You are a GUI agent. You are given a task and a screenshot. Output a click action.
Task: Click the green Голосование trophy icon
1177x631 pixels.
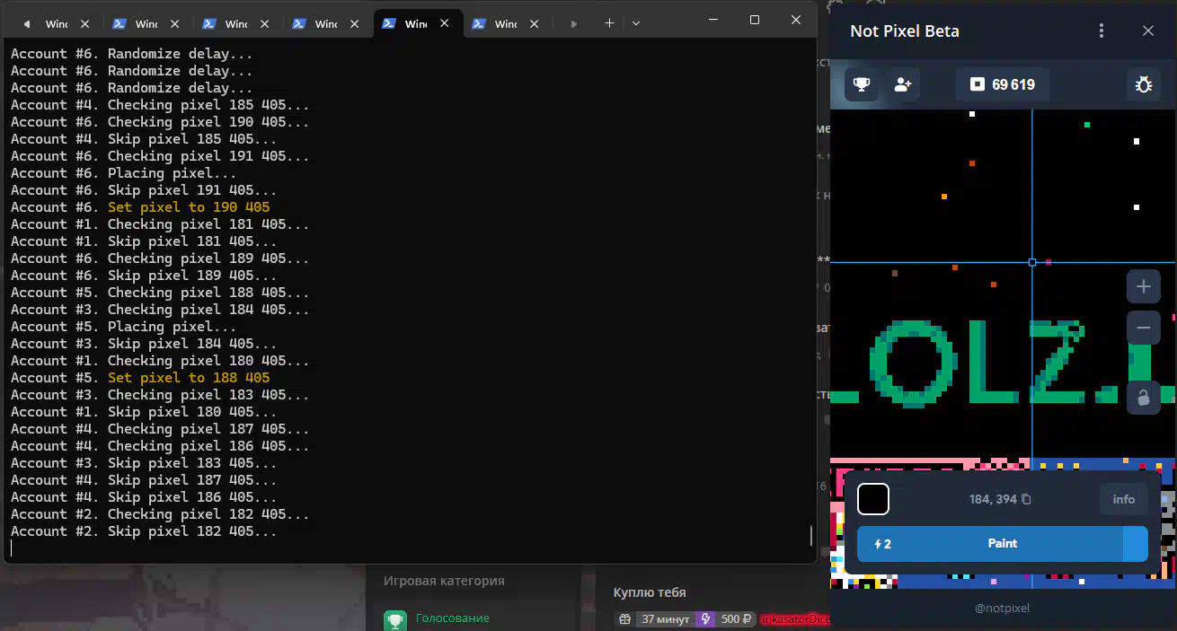coord(395,619)
